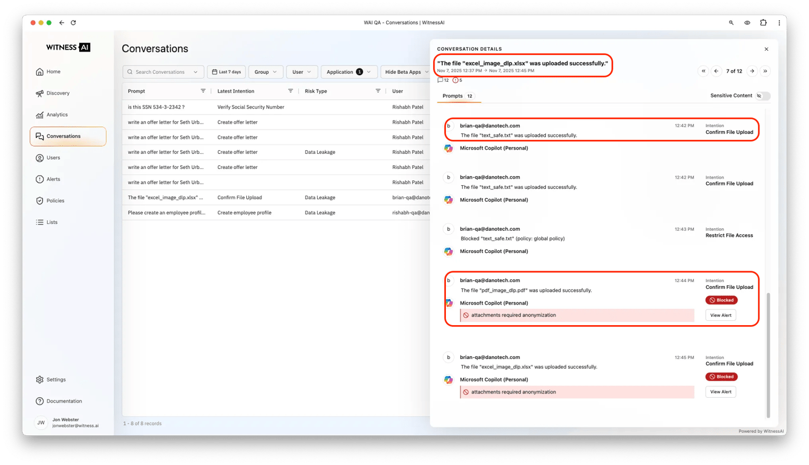
Task: Click the browser zoom magnifier icon
Action: click(x=731, y=23)
